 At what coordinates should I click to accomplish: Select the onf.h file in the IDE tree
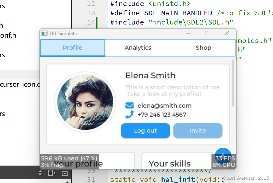click(8, 35)
